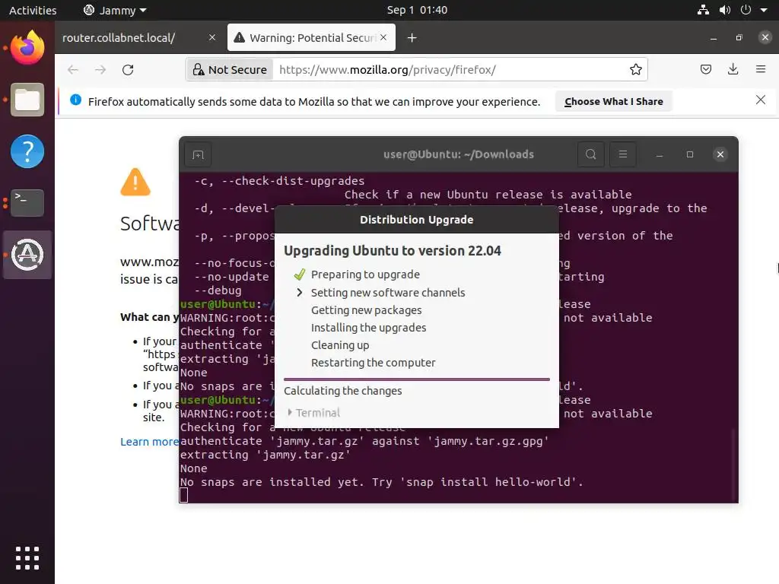This screenshot has height=584, width=779.
Task: Select the Warning: Potential Security tab
Action: (x=311, y=38)
